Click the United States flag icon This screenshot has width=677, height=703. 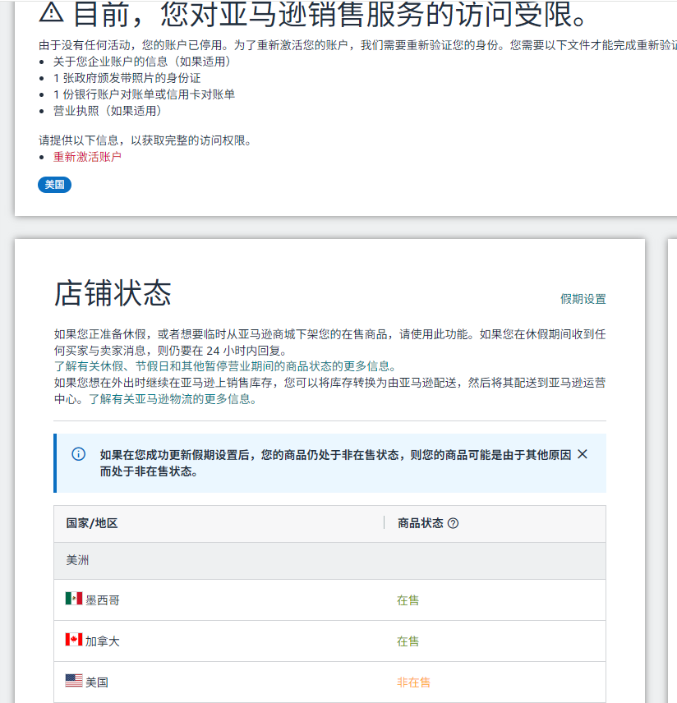point(74,681)
